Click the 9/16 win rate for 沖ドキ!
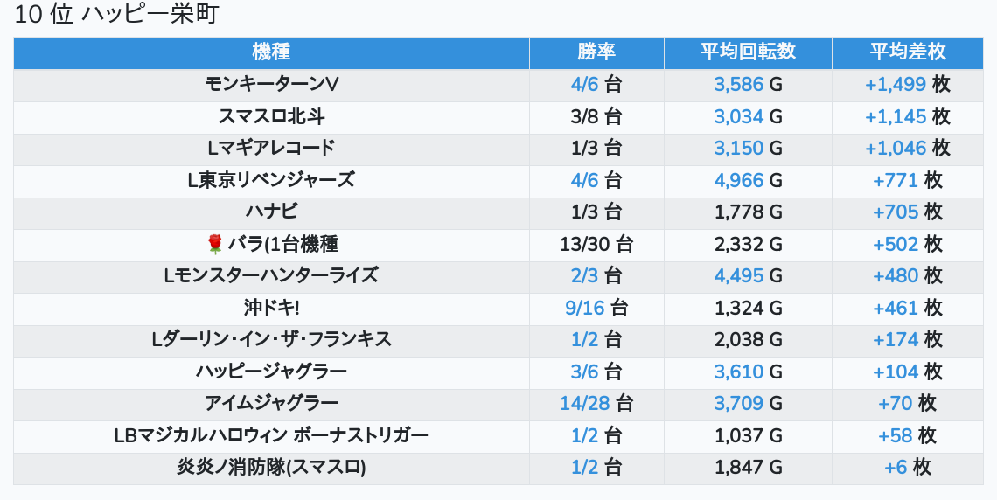Screen dimensions: 997x500 click(585, 308)
